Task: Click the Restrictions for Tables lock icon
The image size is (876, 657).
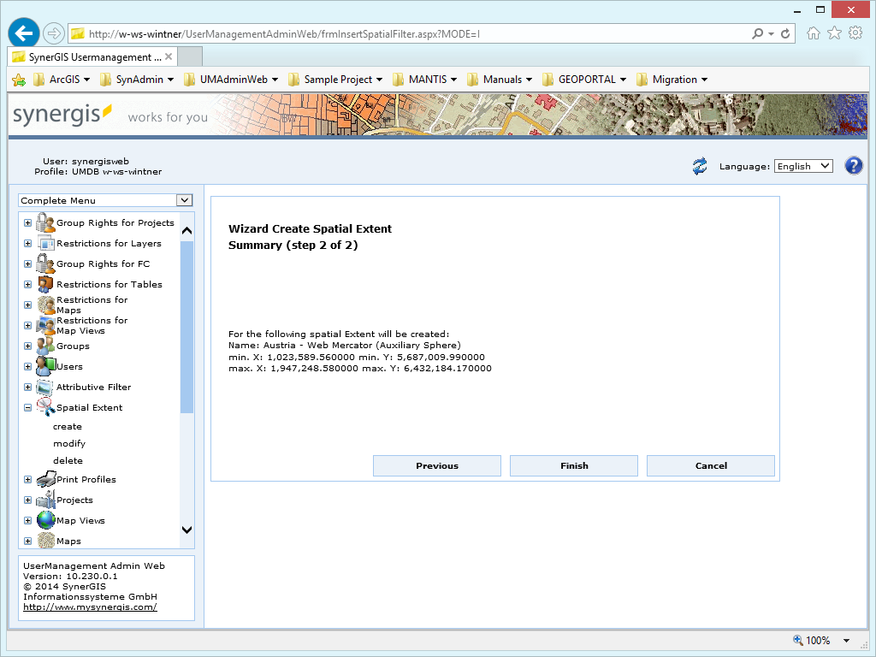Action: point(44,284)
